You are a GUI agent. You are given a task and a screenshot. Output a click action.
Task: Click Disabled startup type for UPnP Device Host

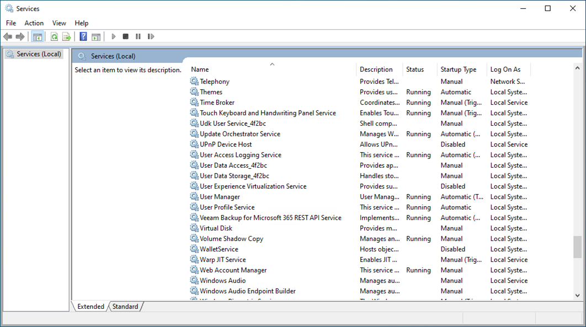click(452, 144)
